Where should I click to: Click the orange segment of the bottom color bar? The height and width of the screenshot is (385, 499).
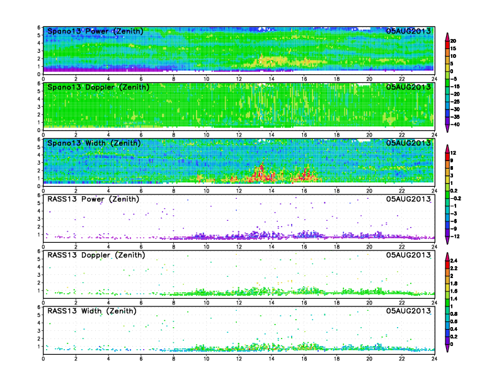[x=447, y=272]
